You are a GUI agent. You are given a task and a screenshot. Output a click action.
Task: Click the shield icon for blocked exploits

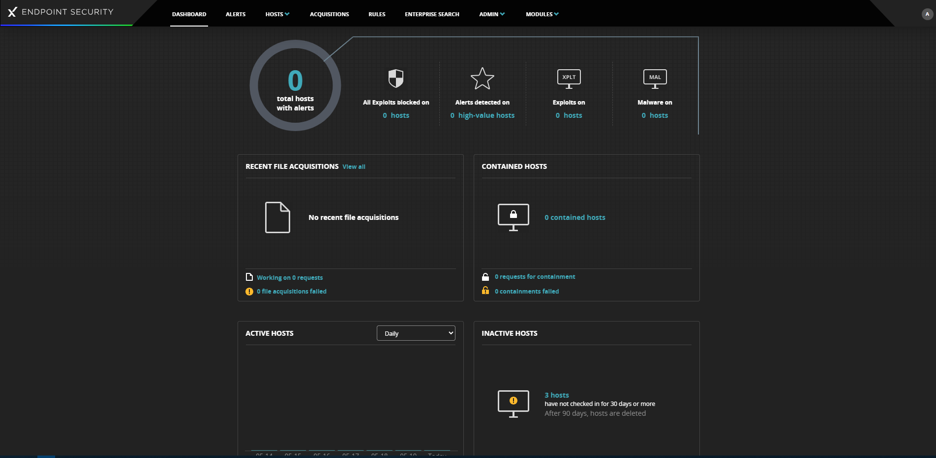[x=396, y=78]
